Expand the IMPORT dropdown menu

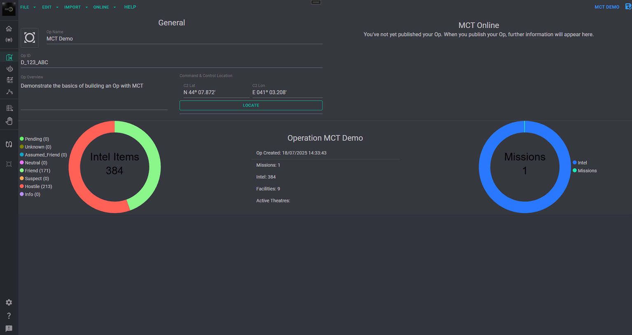[x=75, y=7]
